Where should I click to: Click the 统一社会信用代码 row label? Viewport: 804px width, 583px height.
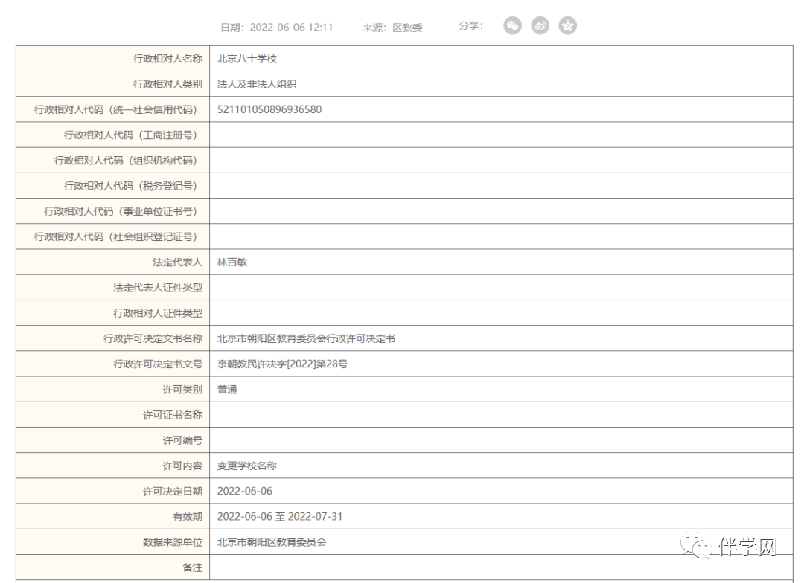tap(116, 109)
